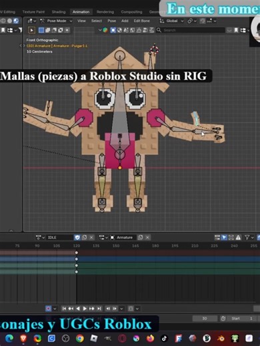Click the select box tweak tool icon
This screenshot has height=346, width=260.
(x=32, y=30)
